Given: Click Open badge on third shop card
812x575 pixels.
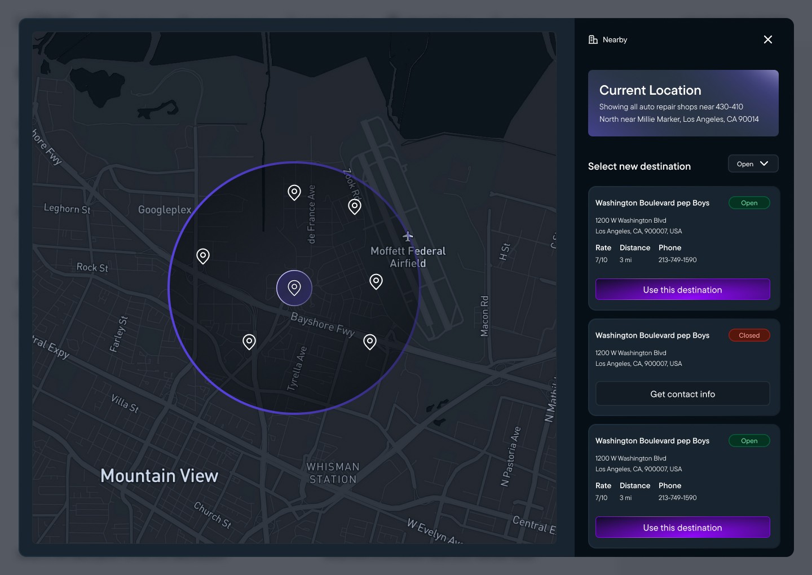Looking at the screenshot, I should pos(749,441).
